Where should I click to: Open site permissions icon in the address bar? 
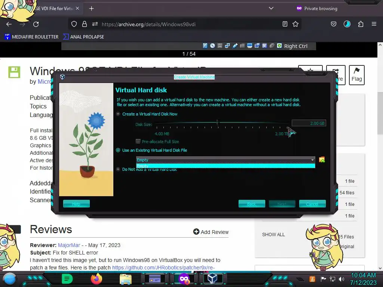point(95,24)
